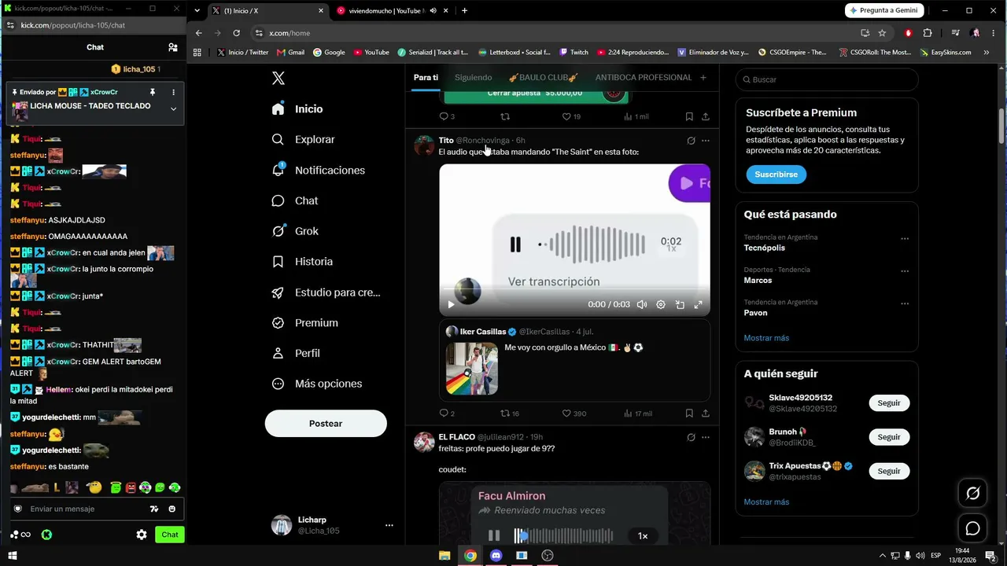Open the floating messages chat button
Image resolution: width=1007 pixels, height=566 pixels.
[x=973, y=528]
